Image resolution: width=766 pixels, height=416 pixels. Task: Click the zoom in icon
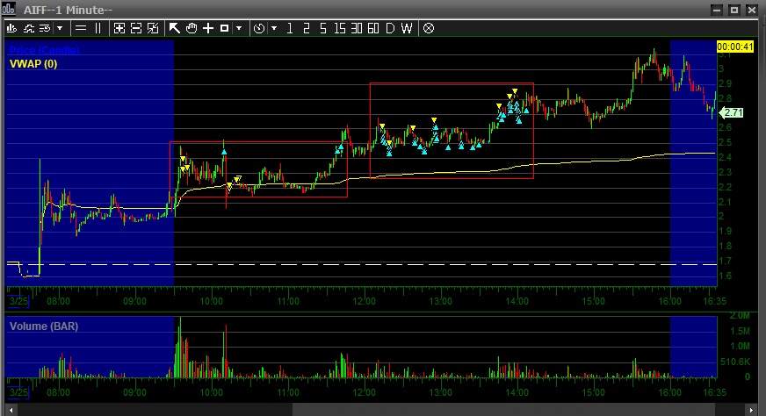119,28
